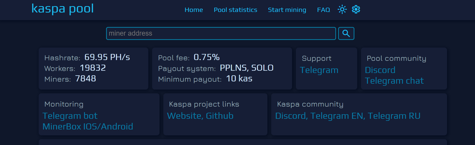Open settings via the gear icon
Viewport: 475px width, 145px height.
pos(356,10)
